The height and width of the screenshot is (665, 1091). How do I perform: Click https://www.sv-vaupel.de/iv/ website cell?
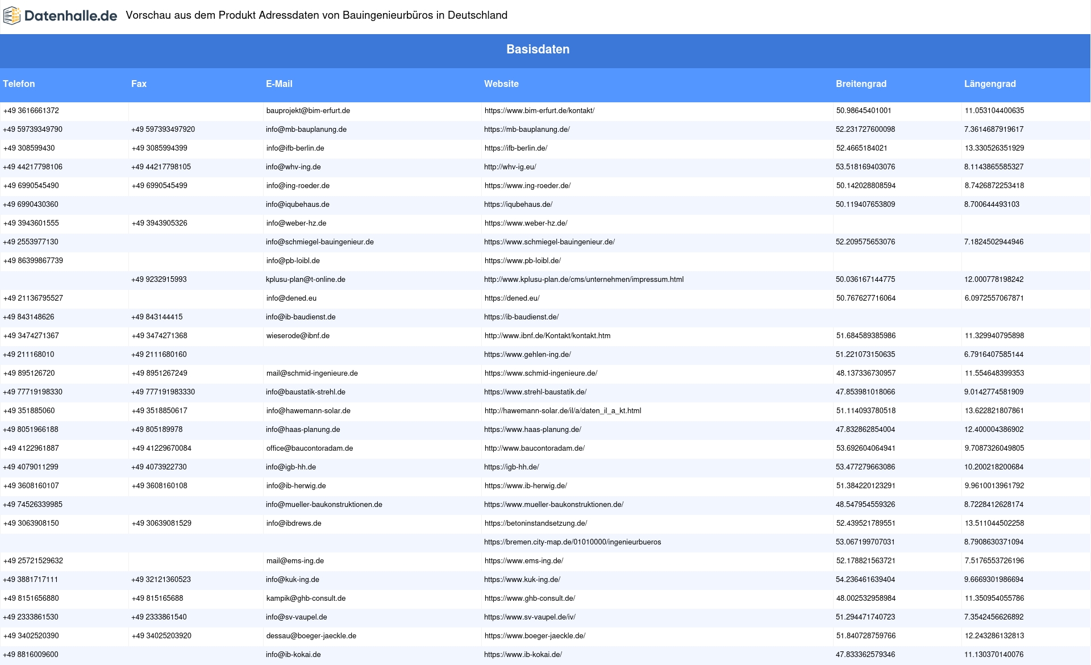530,617
